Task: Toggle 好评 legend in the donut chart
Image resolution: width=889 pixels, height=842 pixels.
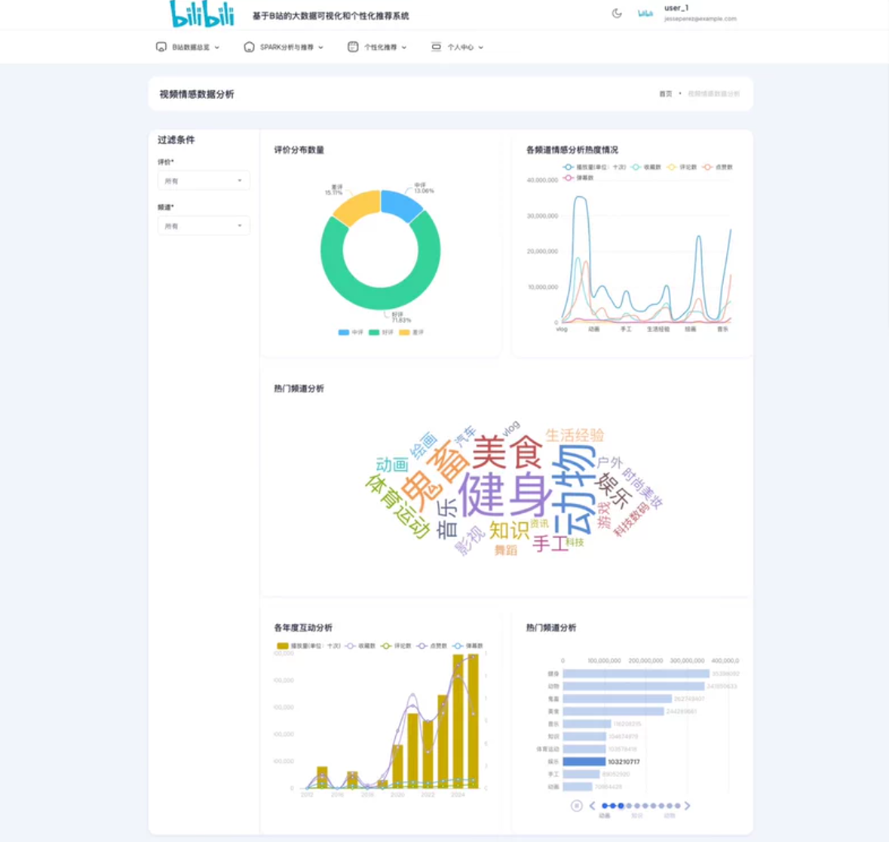Action: [381, 332]
